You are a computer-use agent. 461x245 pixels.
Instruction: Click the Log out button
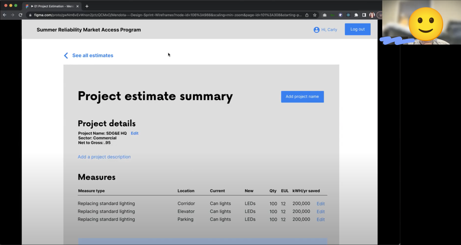[357, 29]
